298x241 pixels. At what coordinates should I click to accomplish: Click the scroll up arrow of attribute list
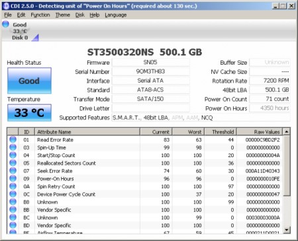click(x=287, y=132)
